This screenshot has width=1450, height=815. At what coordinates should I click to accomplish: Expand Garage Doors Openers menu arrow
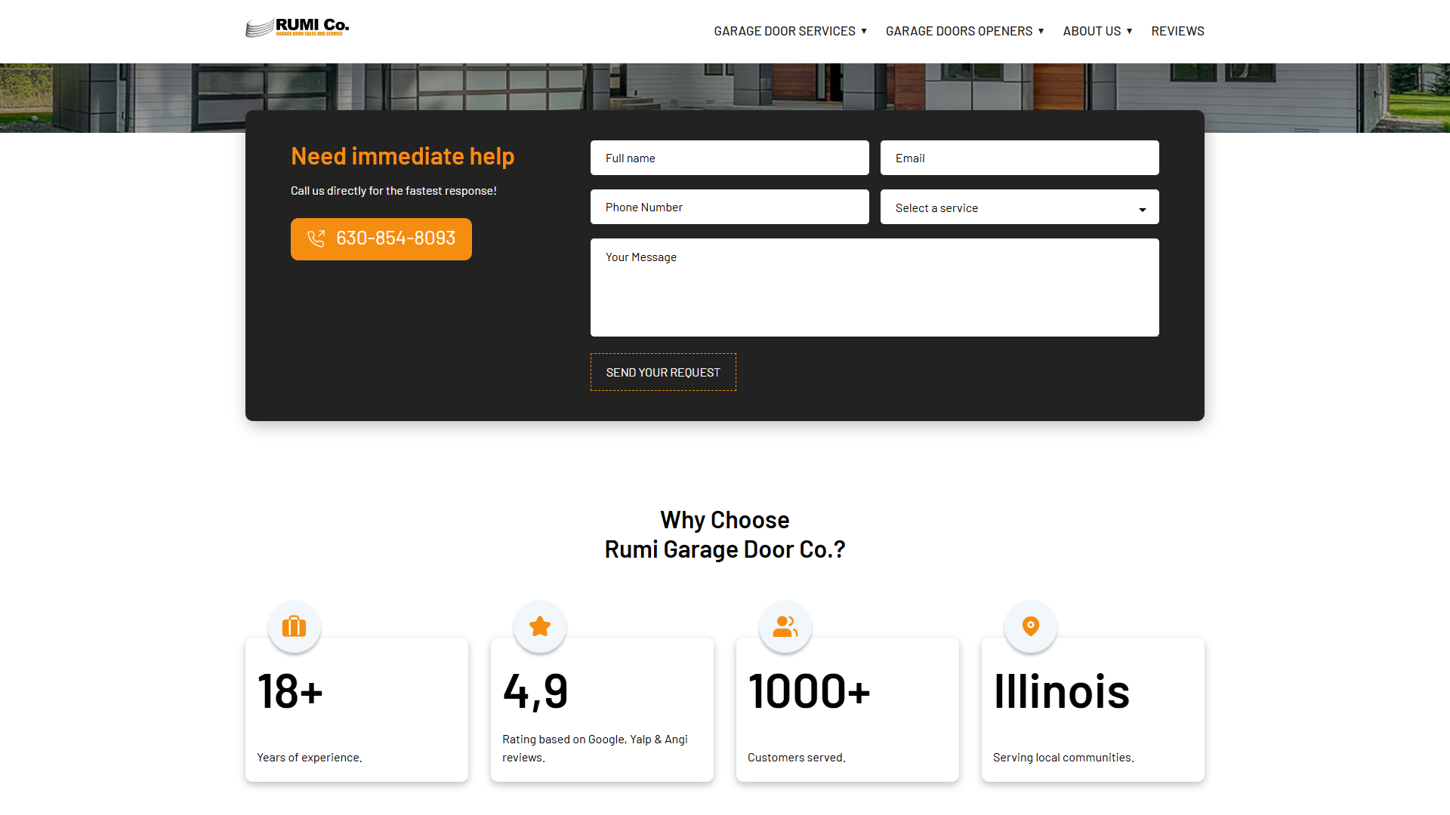click(x=1041, y=31)
